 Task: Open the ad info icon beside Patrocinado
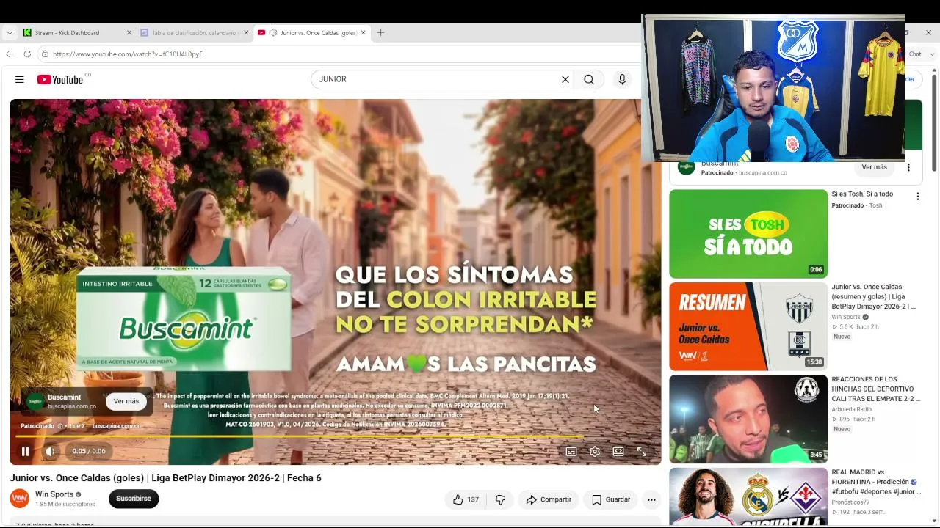(60, 426)
